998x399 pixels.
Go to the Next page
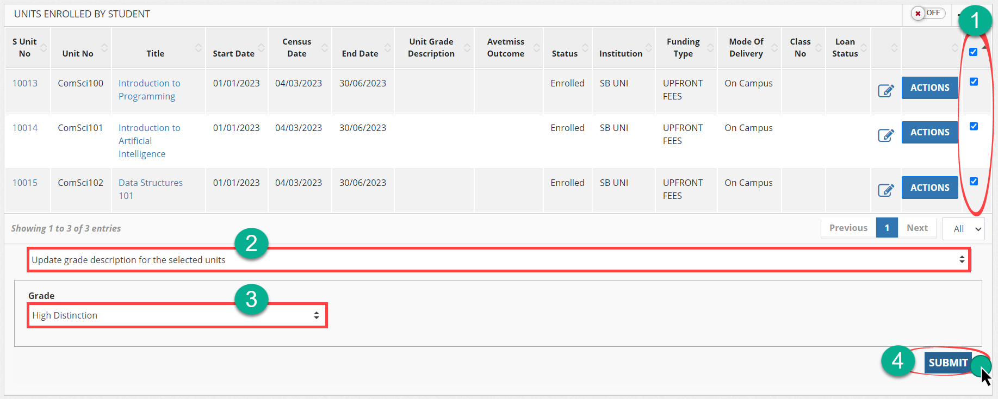pyautogui.click(x=917, y=228)
